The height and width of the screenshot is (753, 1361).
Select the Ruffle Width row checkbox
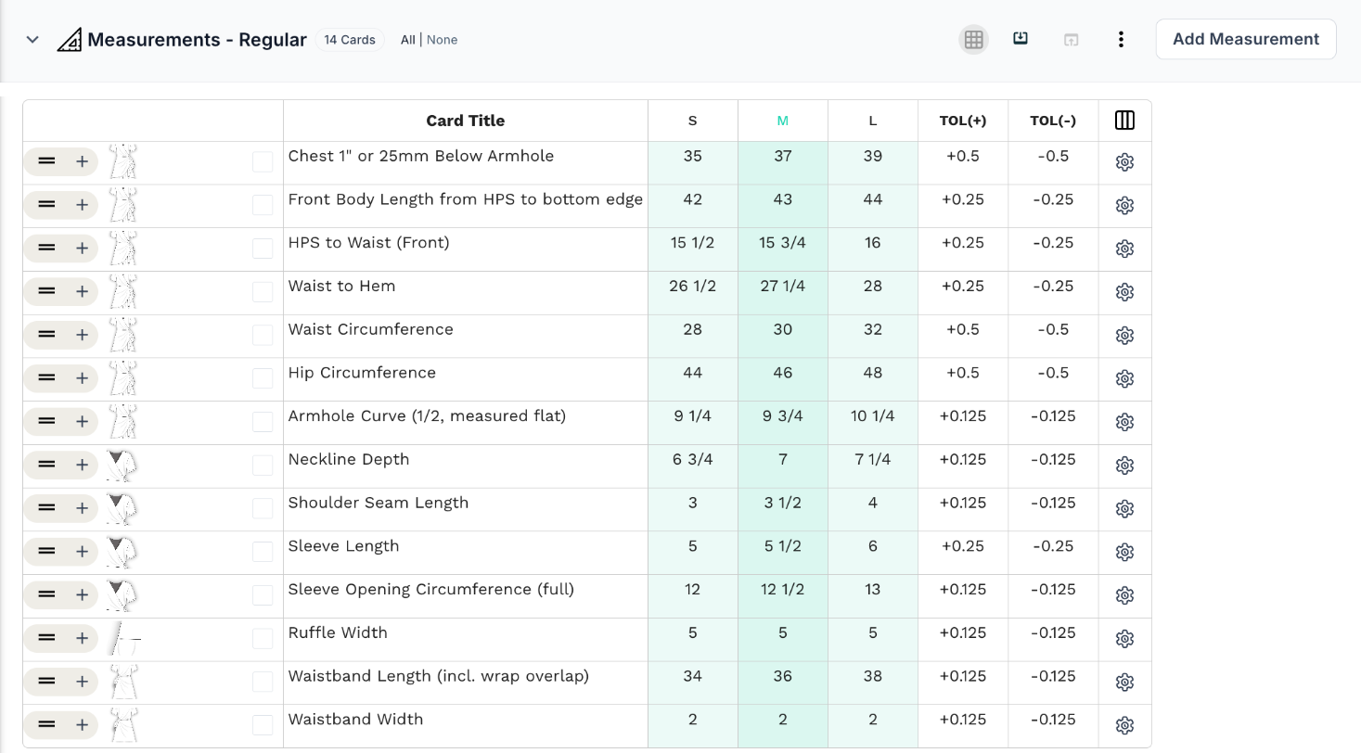[x=263, y=639]
